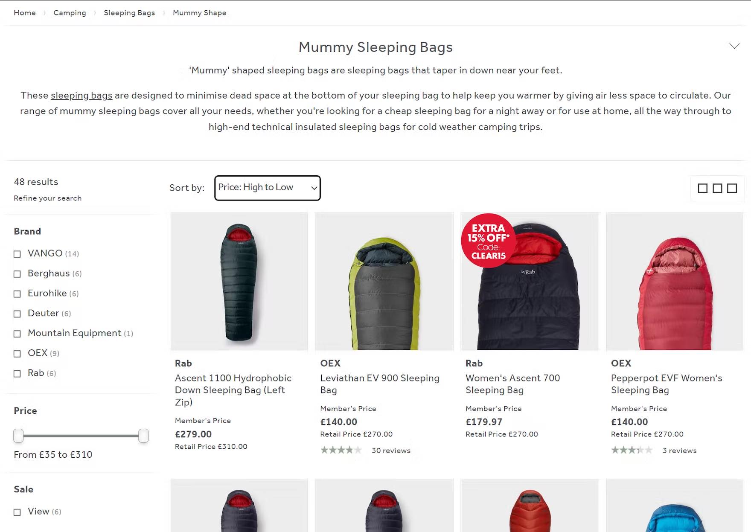This screenshot has height=532, width=751.
Task: Switch to the last grid view icon
Action: click(x=732, y=188)
